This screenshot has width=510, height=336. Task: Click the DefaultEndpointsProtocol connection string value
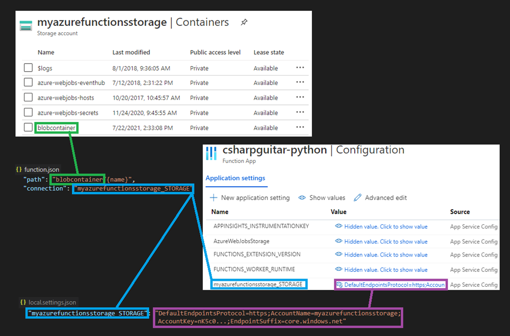click(394, 285)
